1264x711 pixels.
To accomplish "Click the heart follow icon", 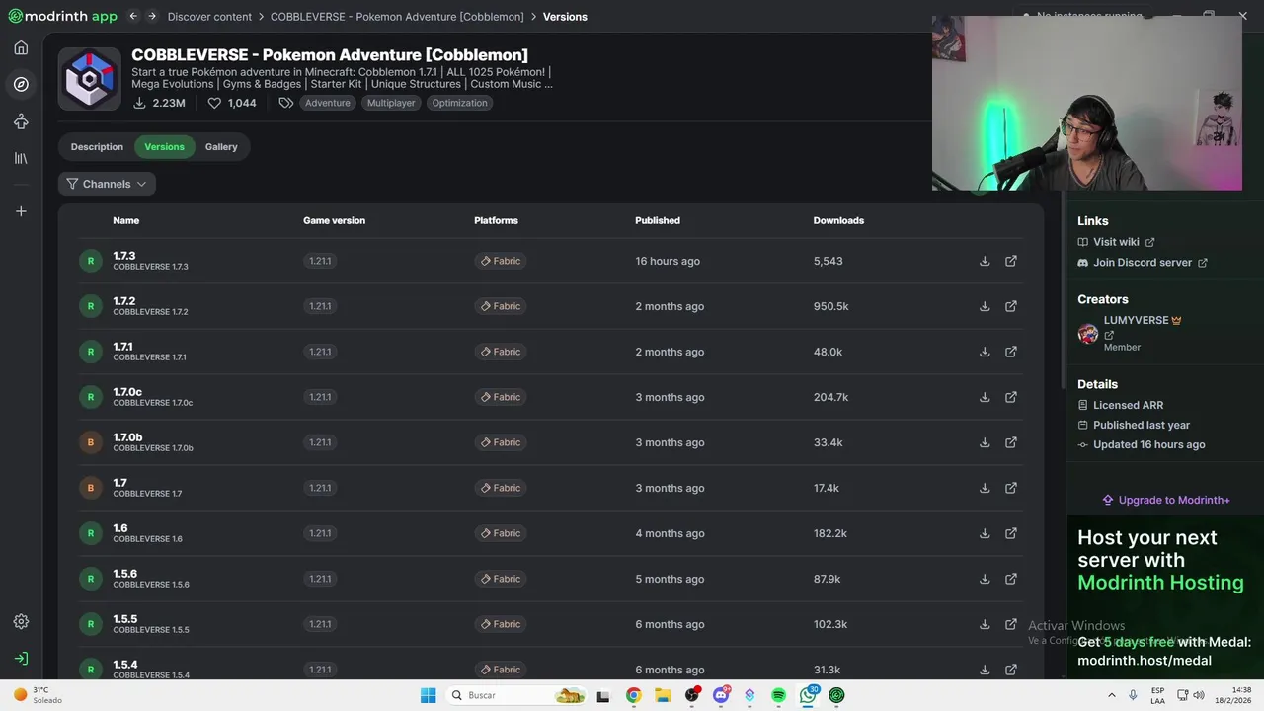I will [x=214, y=103].
